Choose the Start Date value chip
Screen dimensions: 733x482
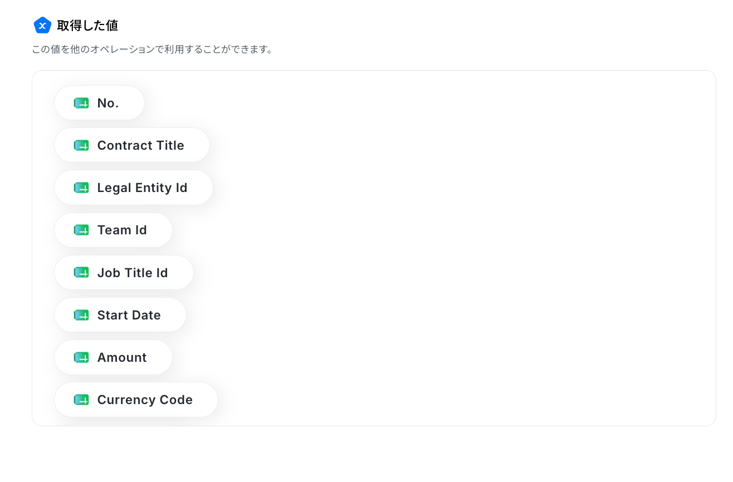click(120, 315)
